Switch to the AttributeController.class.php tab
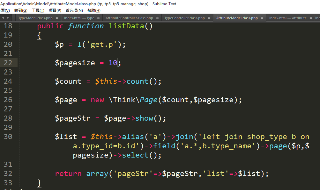This screenshot has height=190, width=320. tap(129, 18)
